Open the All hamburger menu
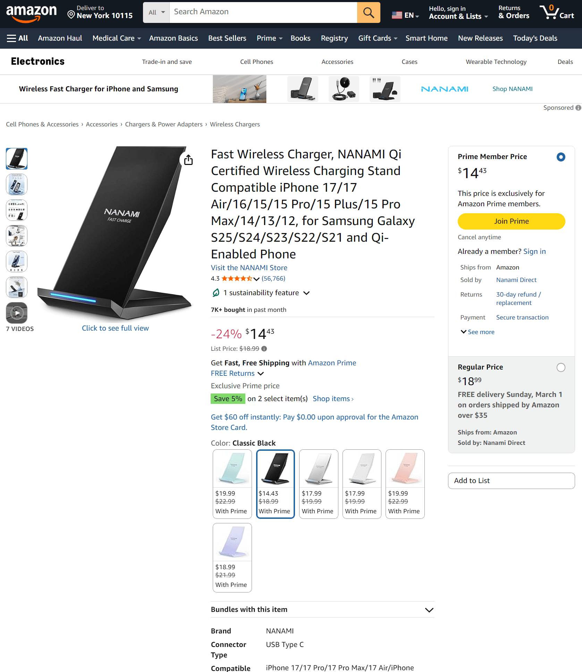Screen dimensions: 582x672 17,38
